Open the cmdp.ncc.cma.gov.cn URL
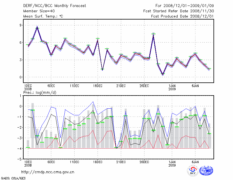 (48, 172)
